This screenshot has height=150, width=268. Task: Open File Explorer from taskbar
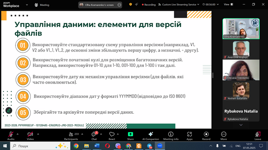tap(86, 146)
